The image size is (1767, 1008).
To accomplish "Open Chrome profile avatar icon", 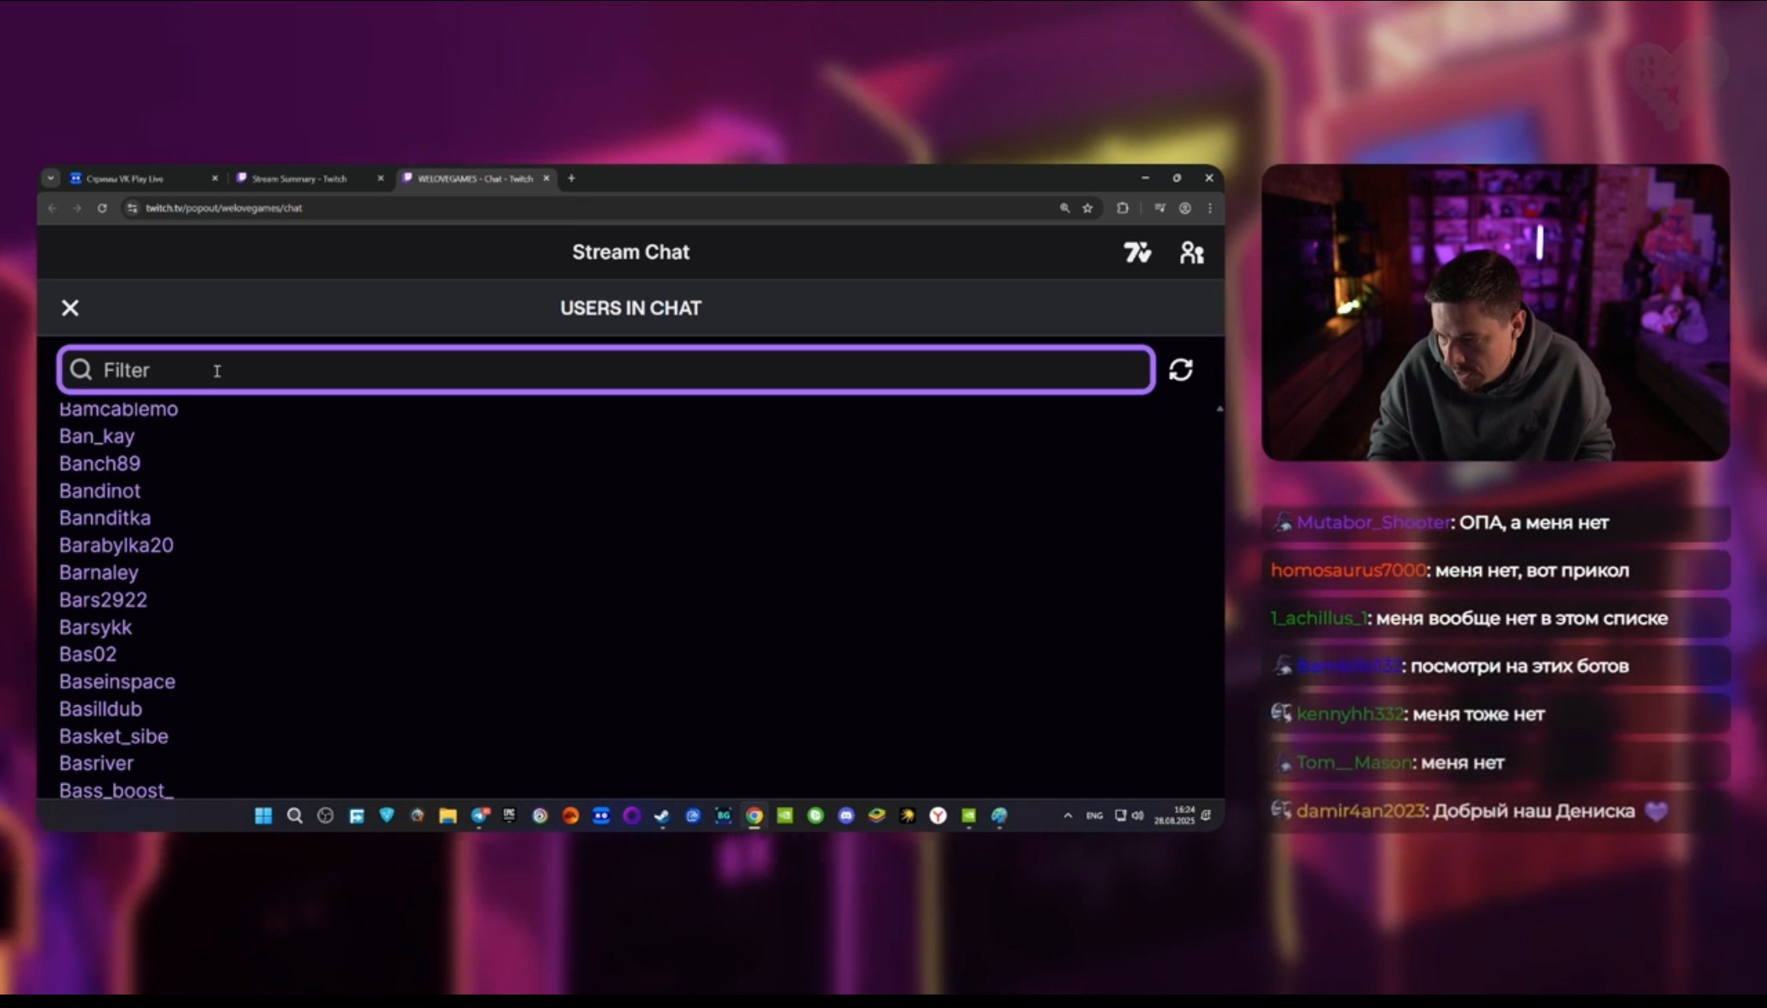I will tap(1185, 208).
